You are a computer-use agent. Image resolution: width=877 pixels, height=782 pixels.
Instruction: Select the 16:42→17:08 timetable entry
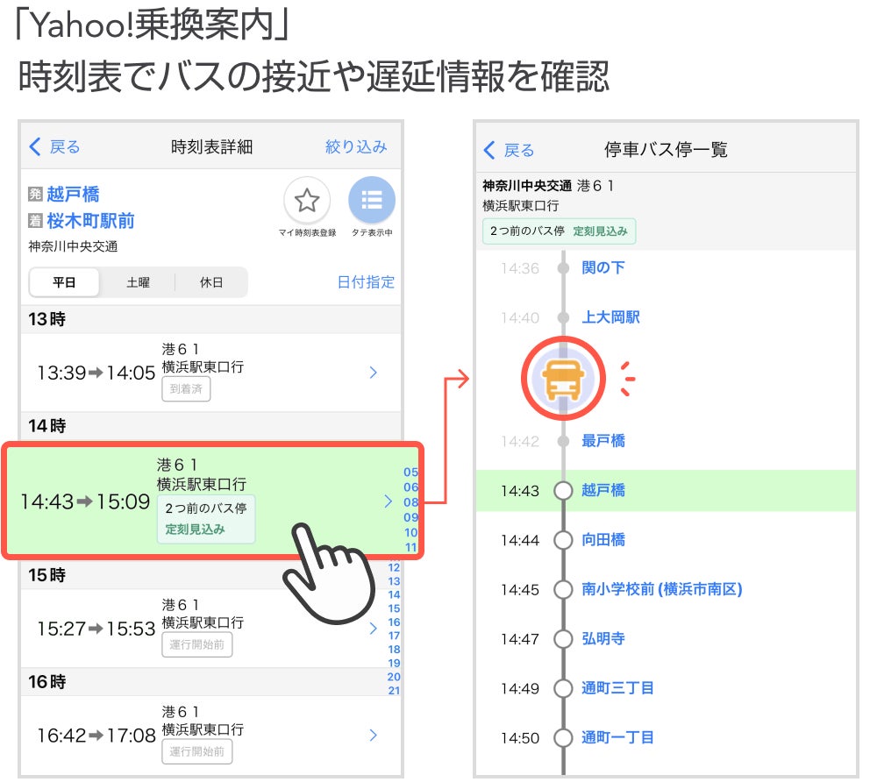(210, 735)
